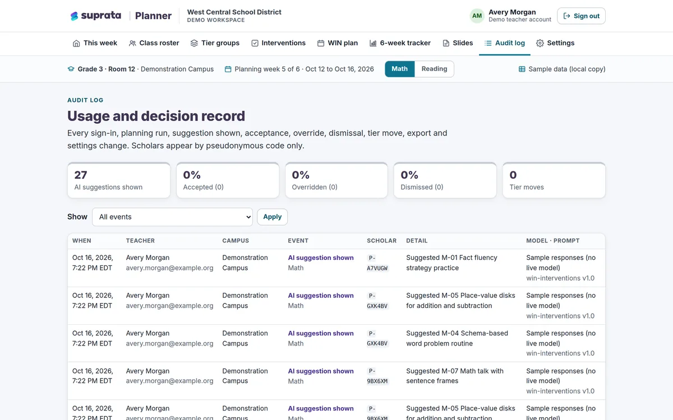
Task: Click the document icon beside Slides
Action: pos(446,43)
